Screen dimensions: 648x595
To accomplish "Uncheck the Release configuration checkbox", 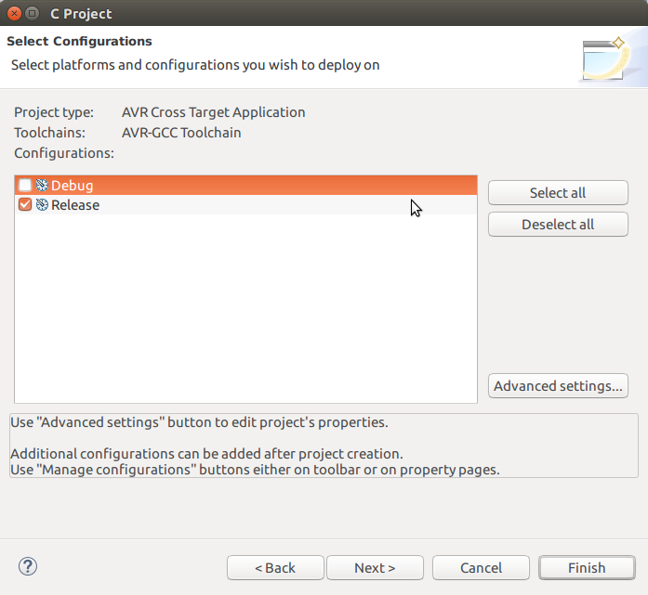I will pyautogui.click(x=25, y=204).
